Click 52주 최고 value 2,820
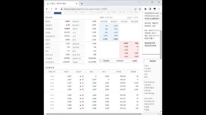 tap(68, 55)
